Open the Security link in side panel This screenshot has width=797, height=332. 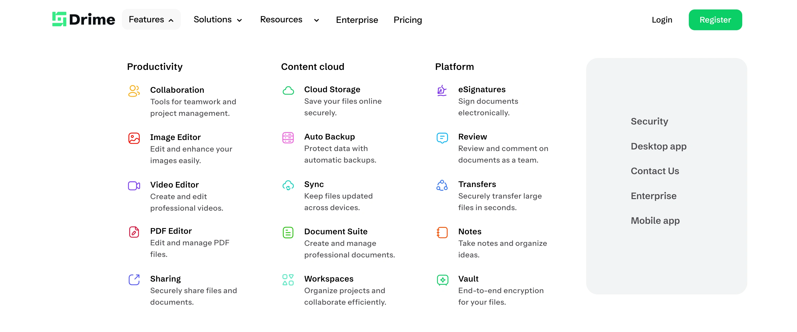point(649,121)
